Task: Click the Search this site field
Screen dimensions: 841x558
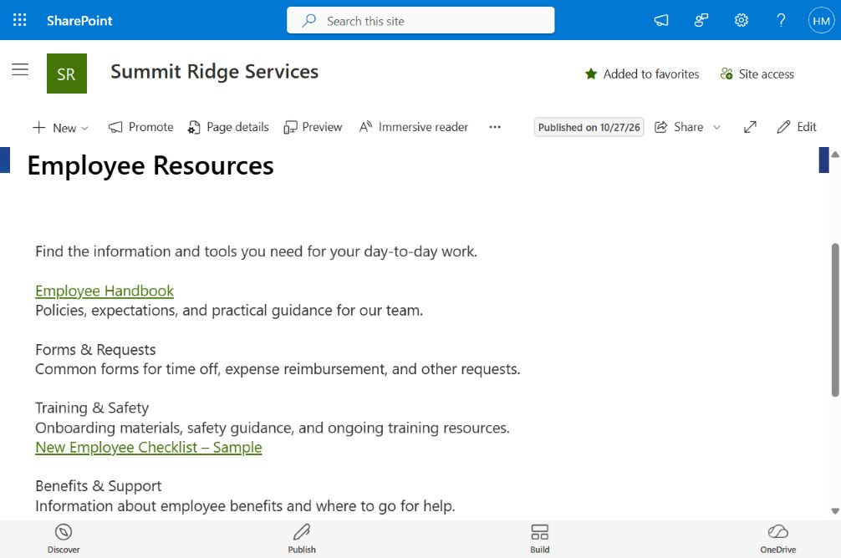Action: point(420,20)
